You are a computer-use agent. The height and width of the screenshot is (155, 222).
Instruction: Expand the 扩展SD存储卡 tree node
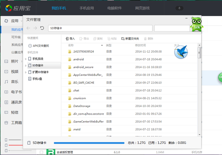(26, 72)
